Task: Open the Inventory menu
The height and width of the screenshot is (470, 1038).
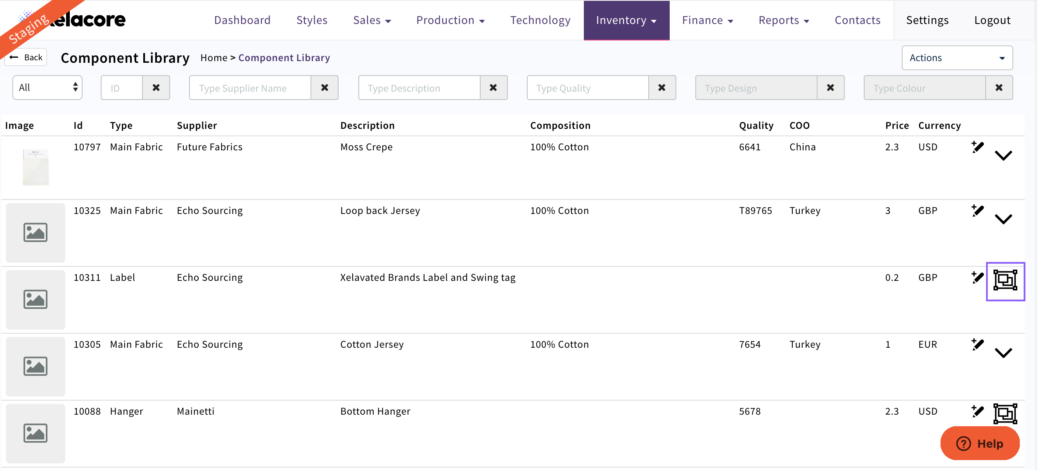Action: pyautogui.click(x=626, y=20)
